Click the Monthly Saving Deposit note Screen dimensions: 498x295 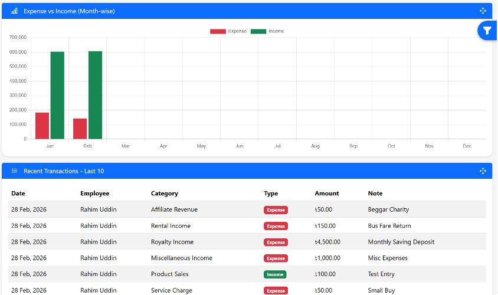401,242
